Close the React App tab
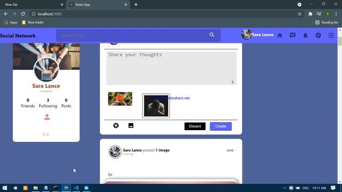 coord(126,5)
